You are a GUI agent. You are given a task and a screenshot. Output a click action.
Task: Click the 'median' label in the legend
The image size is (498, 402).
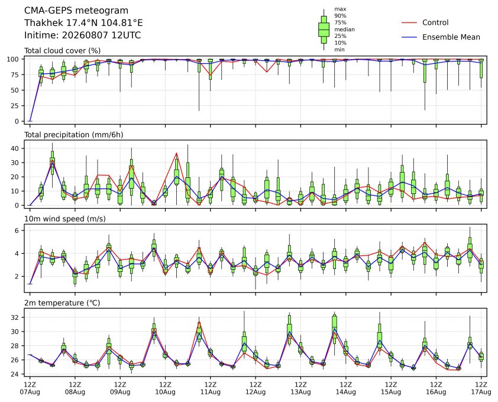coord(344,29)
